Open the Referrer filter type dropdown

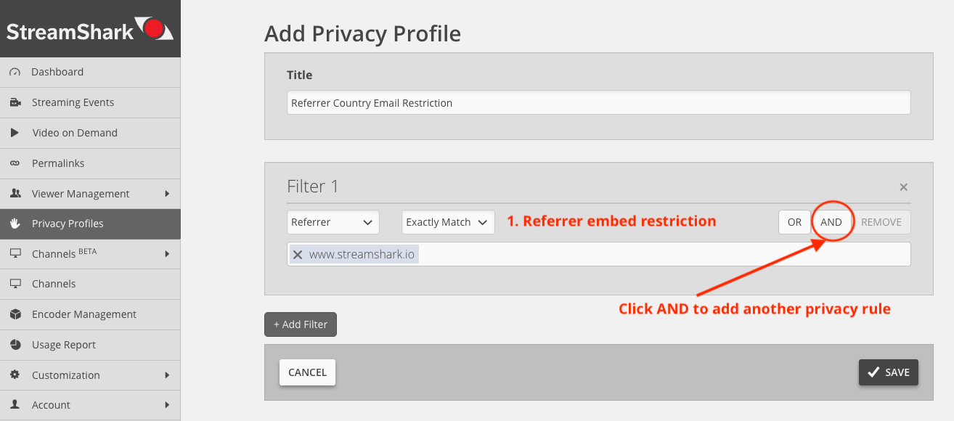333,222
